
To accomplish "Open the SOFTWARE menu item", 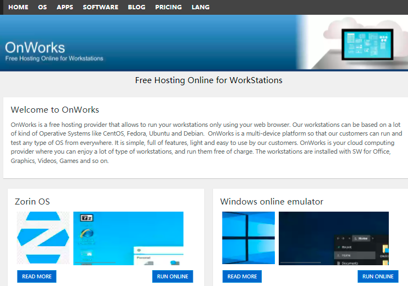I will pos(100,7).
